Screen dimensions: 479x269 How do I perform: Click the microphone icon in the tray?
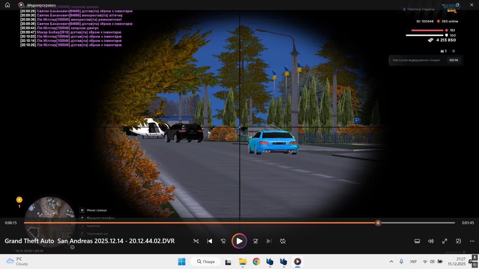pos(402,262)
